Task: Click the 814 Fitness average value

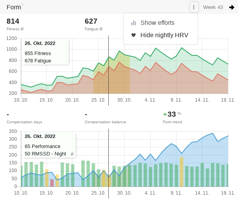Action: (x=13, y=21)
